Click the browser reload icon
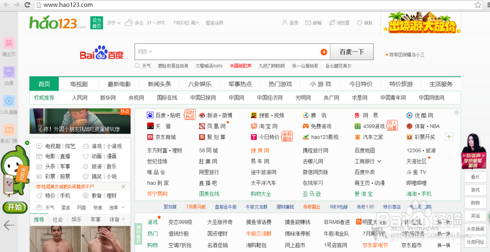The image size is (490, 252). [27, 5]
